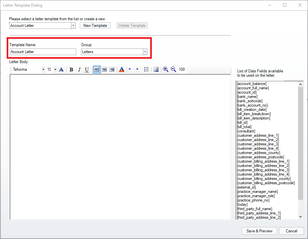Open the Group dropdown list
308x239 pixels.
(145, 52)
